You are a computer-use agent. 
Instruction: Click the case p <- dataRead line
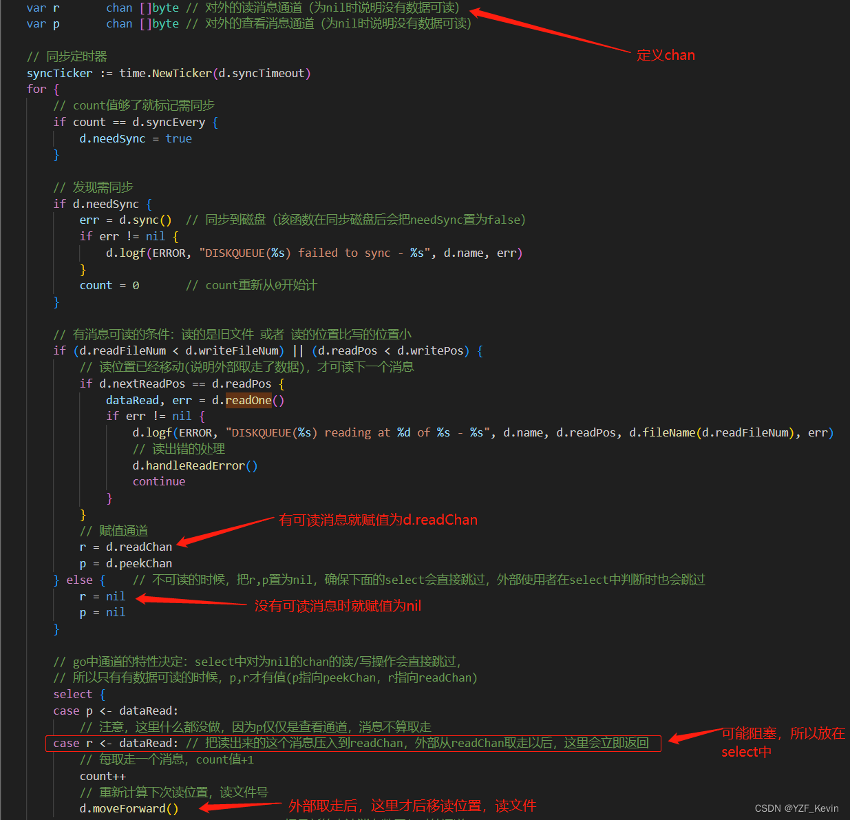coord(115,710)
